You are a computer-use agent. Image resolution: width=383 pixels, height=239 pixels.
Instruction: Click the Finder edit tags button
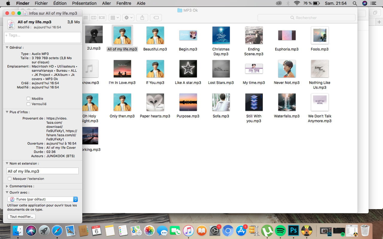click(156, 18)
